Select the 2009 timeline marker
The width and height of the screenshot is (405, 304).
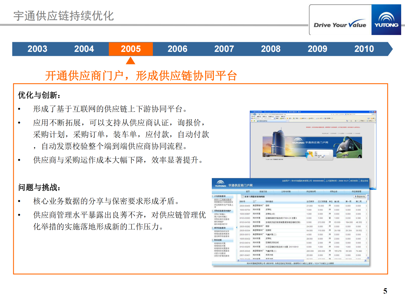coord(317,49)
